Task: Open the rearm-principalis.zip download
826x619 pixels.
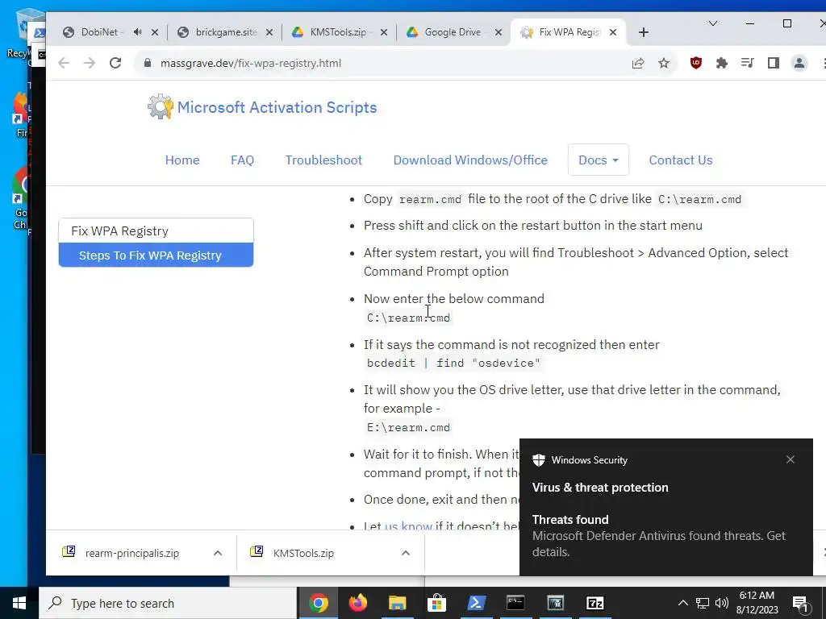Action: [131, 553]
